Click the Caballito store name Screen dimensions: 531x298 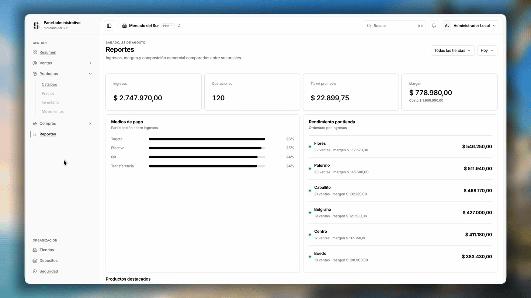coord(322,188)
